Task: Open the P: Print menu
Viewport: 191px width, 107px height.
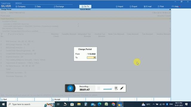Action: (161, 7)
